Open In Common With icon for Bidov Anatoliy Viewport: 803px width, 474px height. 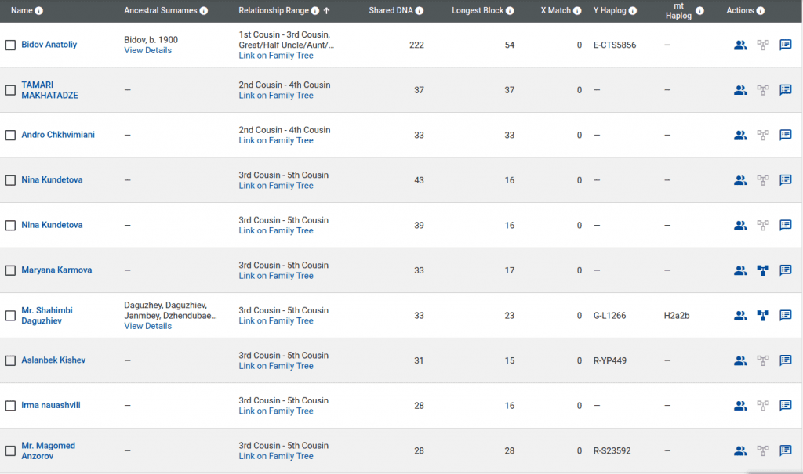coord(739,45)
